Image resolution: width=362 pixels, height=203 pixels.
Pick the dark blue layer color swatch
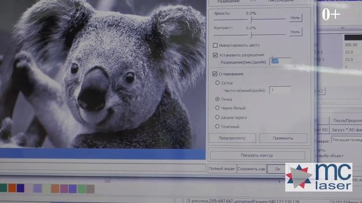[20, 188]
